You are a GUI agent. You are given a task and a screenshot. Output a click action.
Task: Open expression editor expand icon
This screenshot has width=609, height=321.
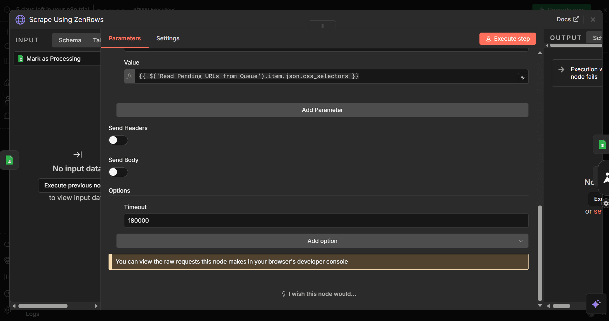click(x=523, y=78)
